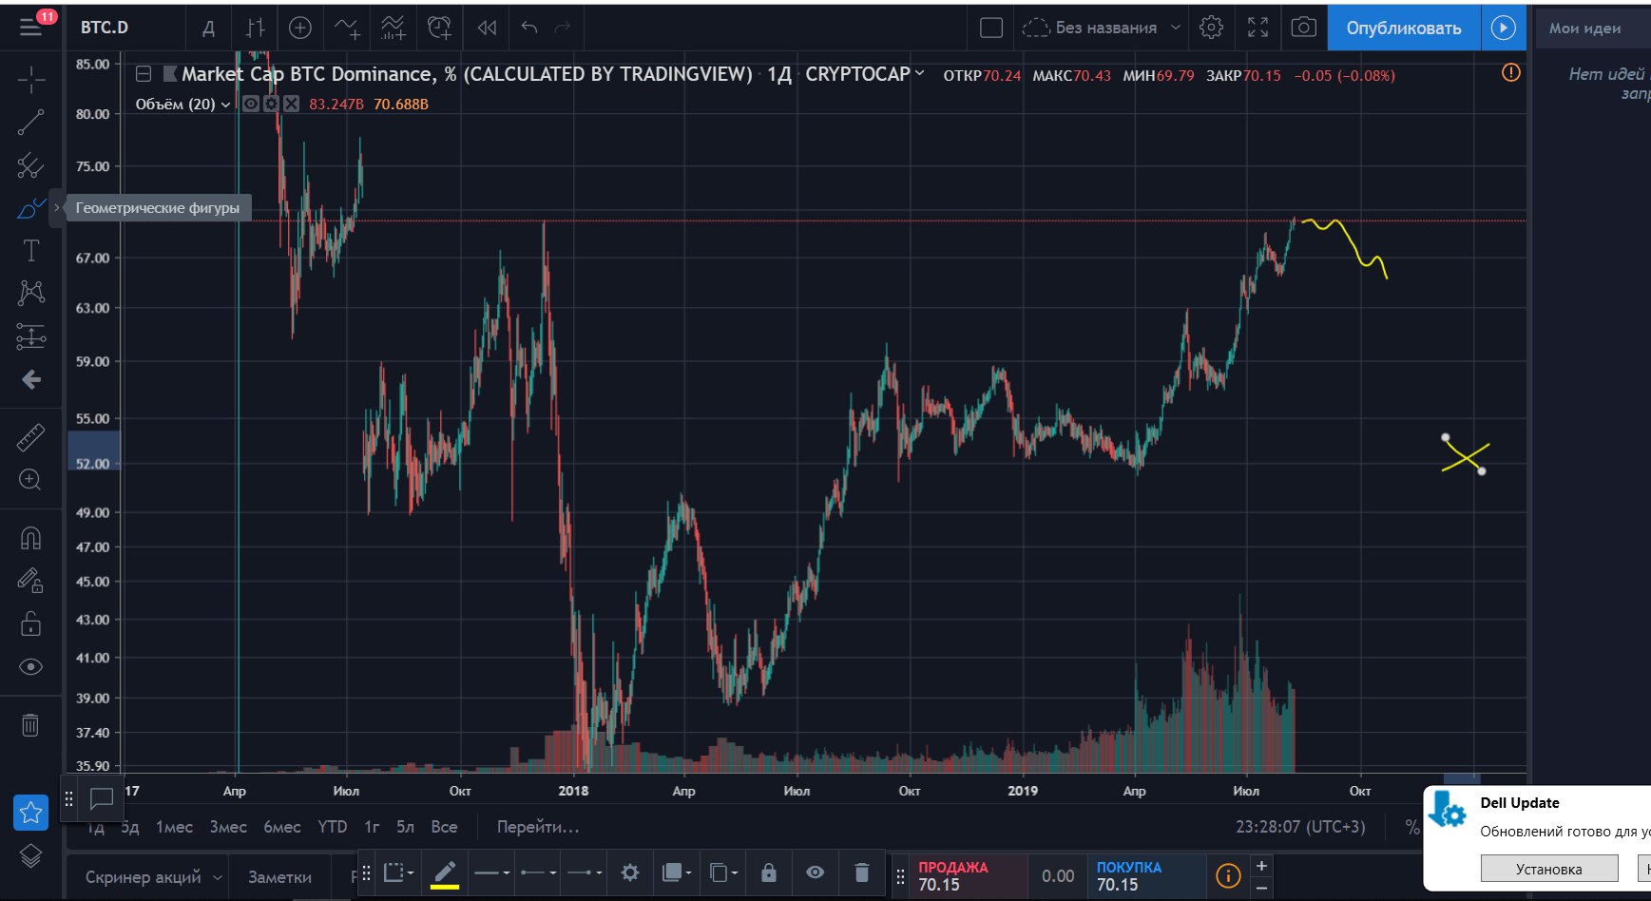Viewport: 1651px width, 901px height.
Task: Take a chart snapshot with the camera icon
Action: click(x=1304, y=28)
